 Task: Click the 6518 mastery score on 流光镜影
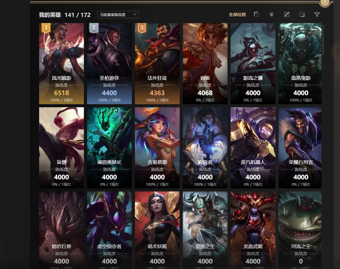click(x=62, y=93)
